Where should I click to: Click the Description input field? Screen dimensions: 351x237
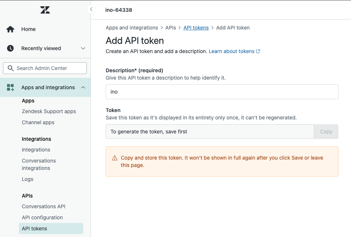(x=222, y=92)
